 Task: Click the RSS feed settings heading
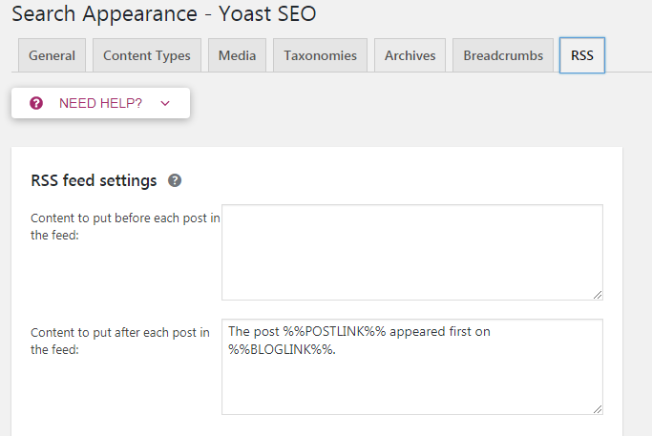[94, 180]
